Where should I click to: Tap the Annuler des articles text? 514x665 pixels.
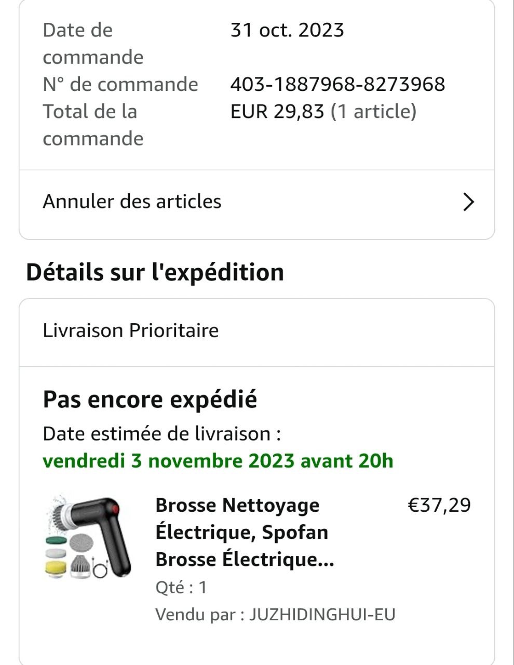[x=132, y=202]
